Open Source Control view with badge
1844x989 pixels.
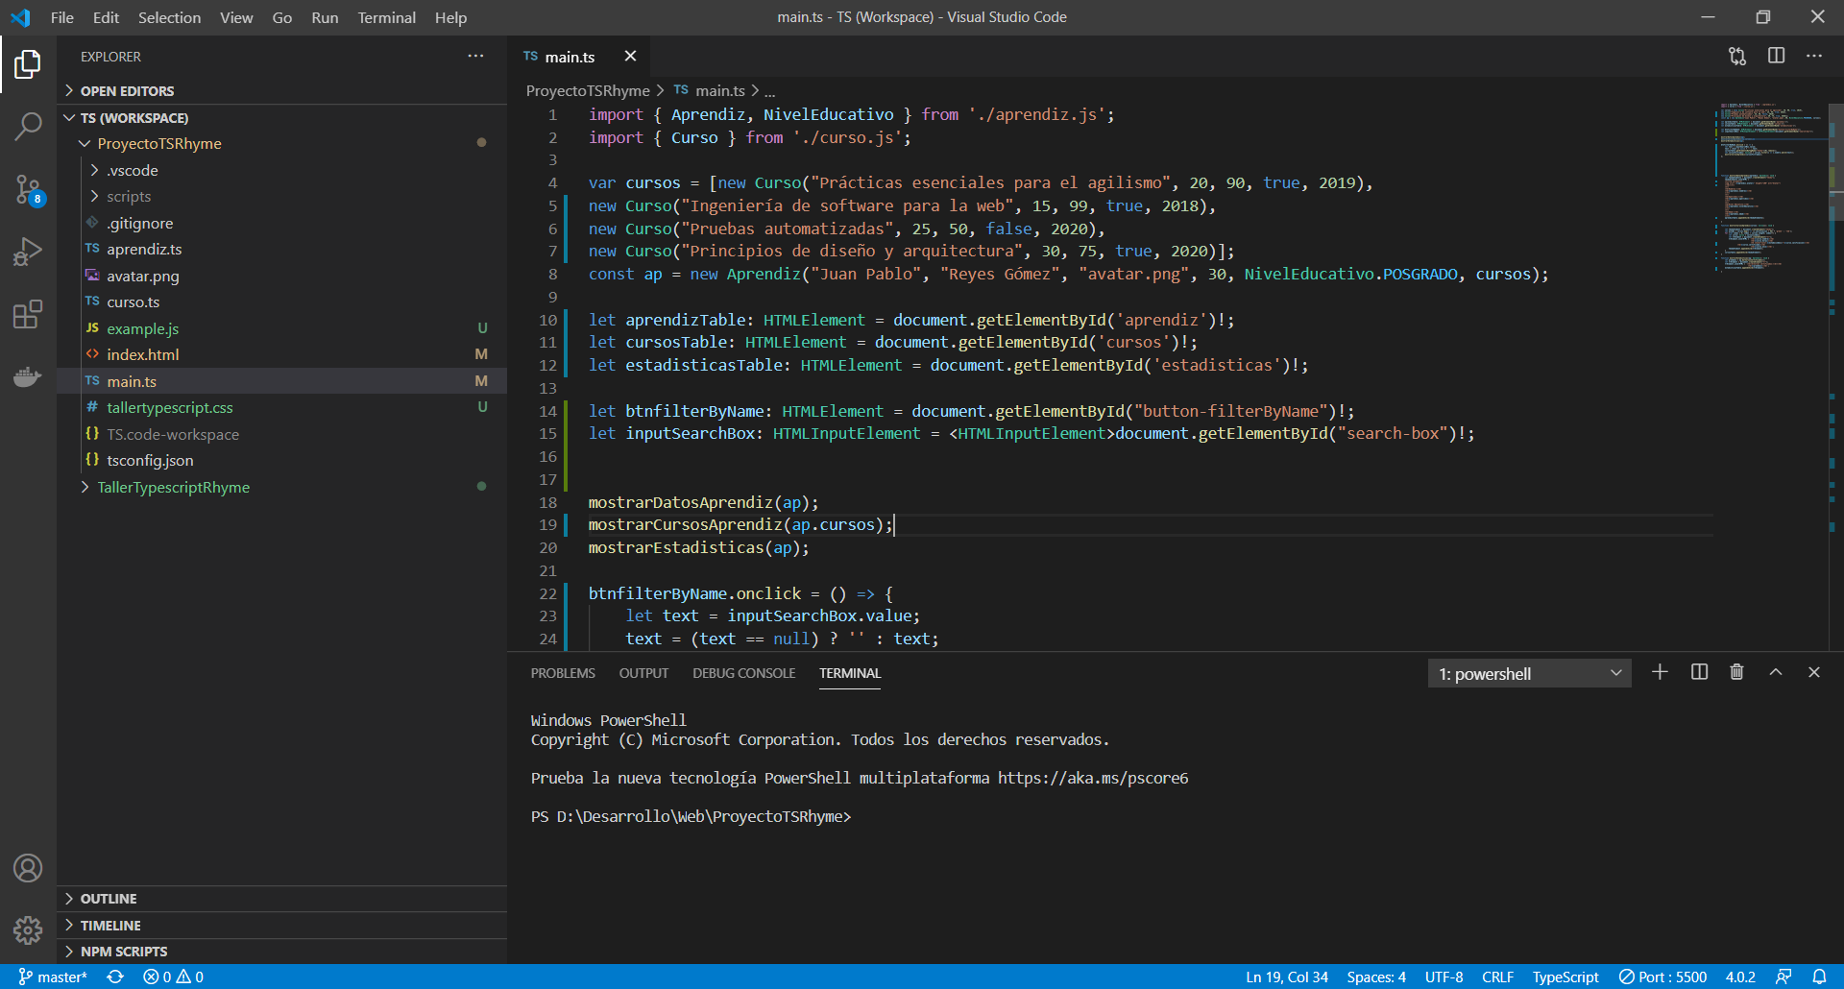coord(28,189)
